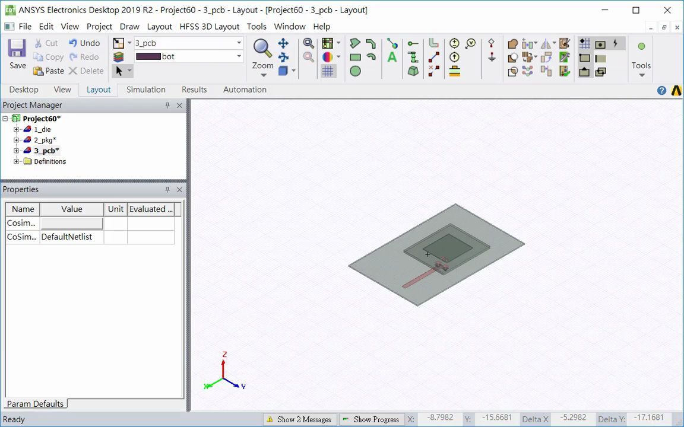The image size is (684, 427).
Task: Open the rainbow color scheme icon
Action: coord(327,57)
